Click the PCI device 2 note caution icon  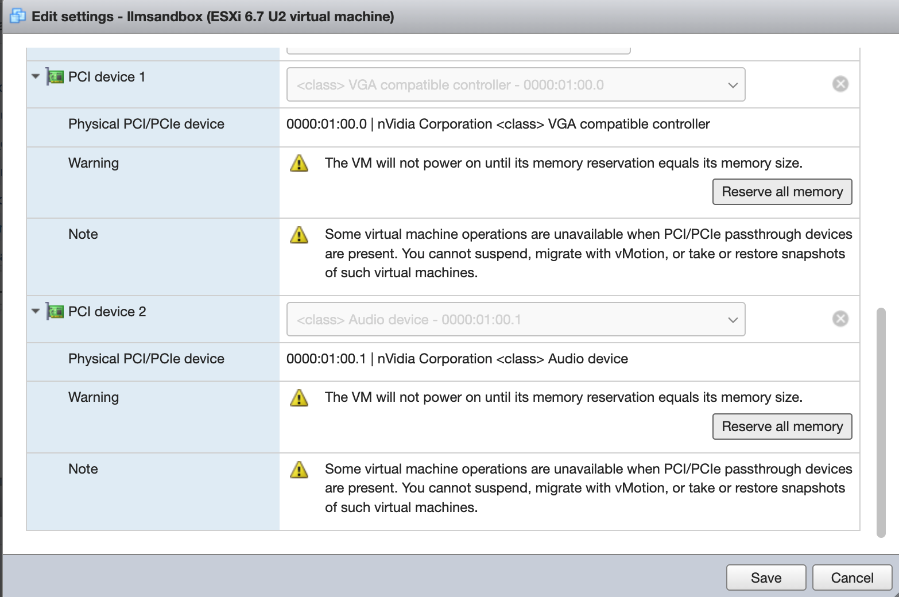point(299,469)
